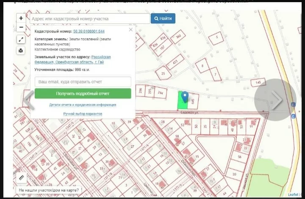Select Ручной выбор вариантов link
The image size is (305, 199).
[x=83, y=114]
